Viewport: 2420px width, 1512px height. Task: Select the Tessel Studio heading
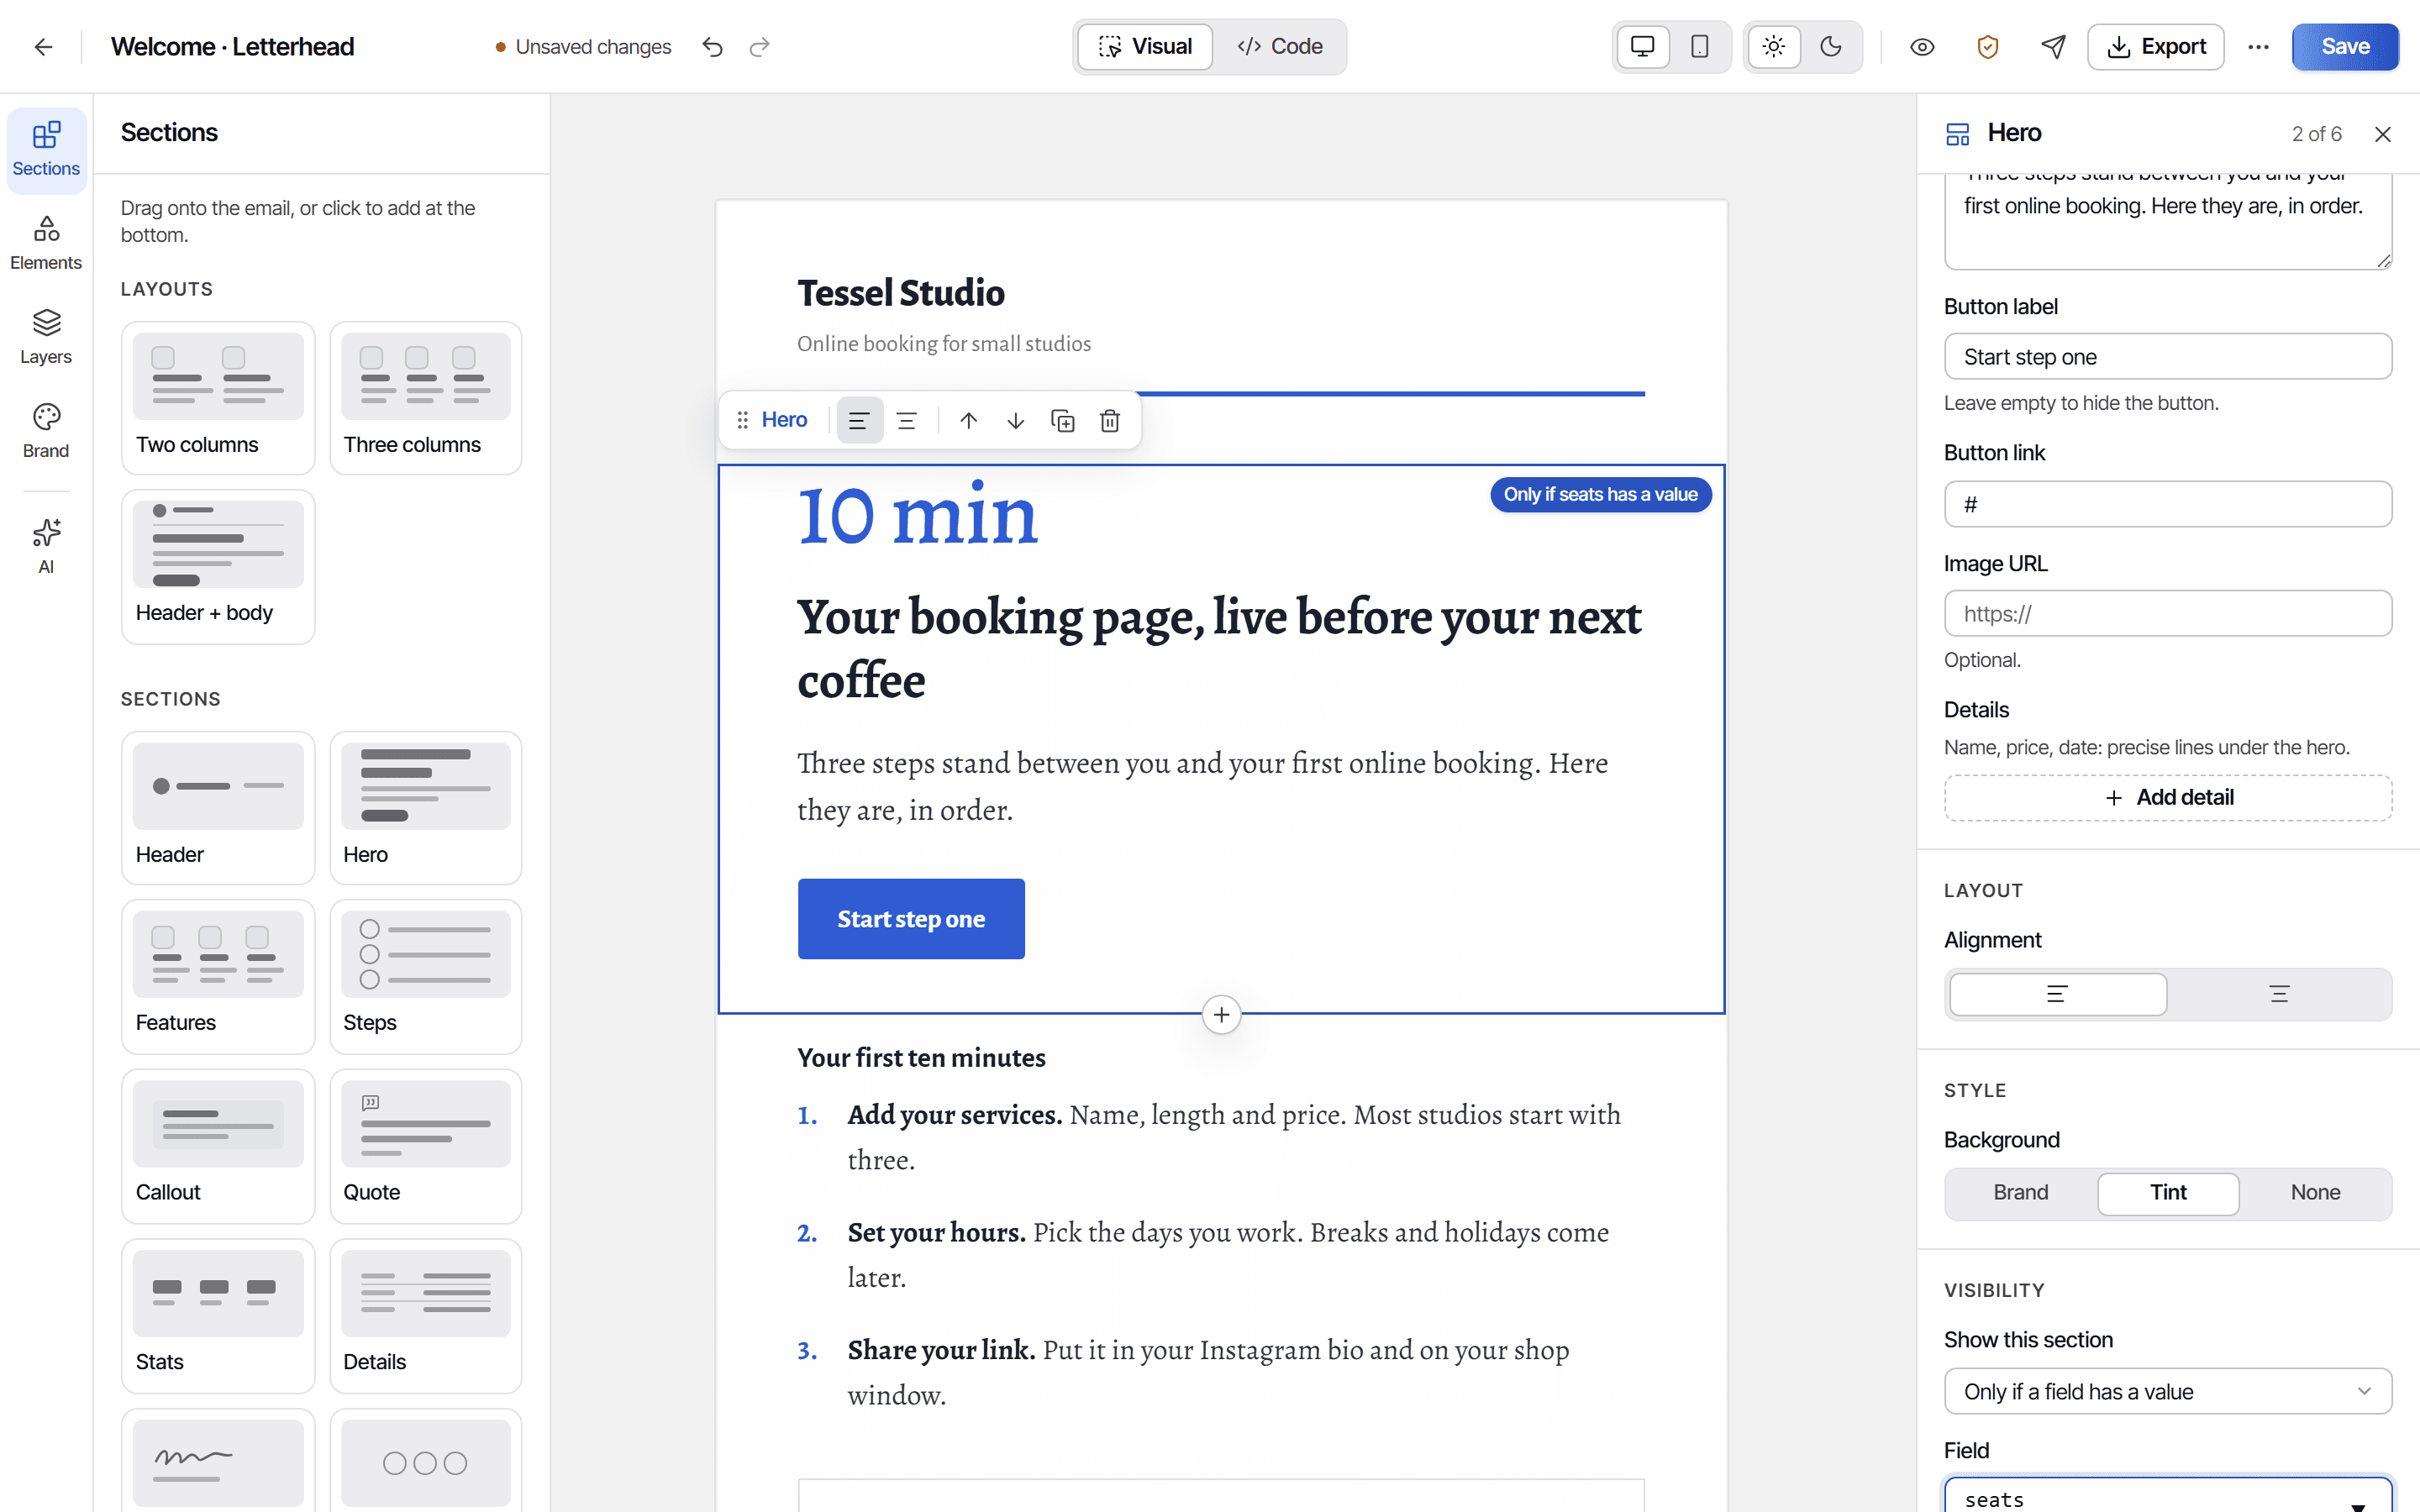901,293
